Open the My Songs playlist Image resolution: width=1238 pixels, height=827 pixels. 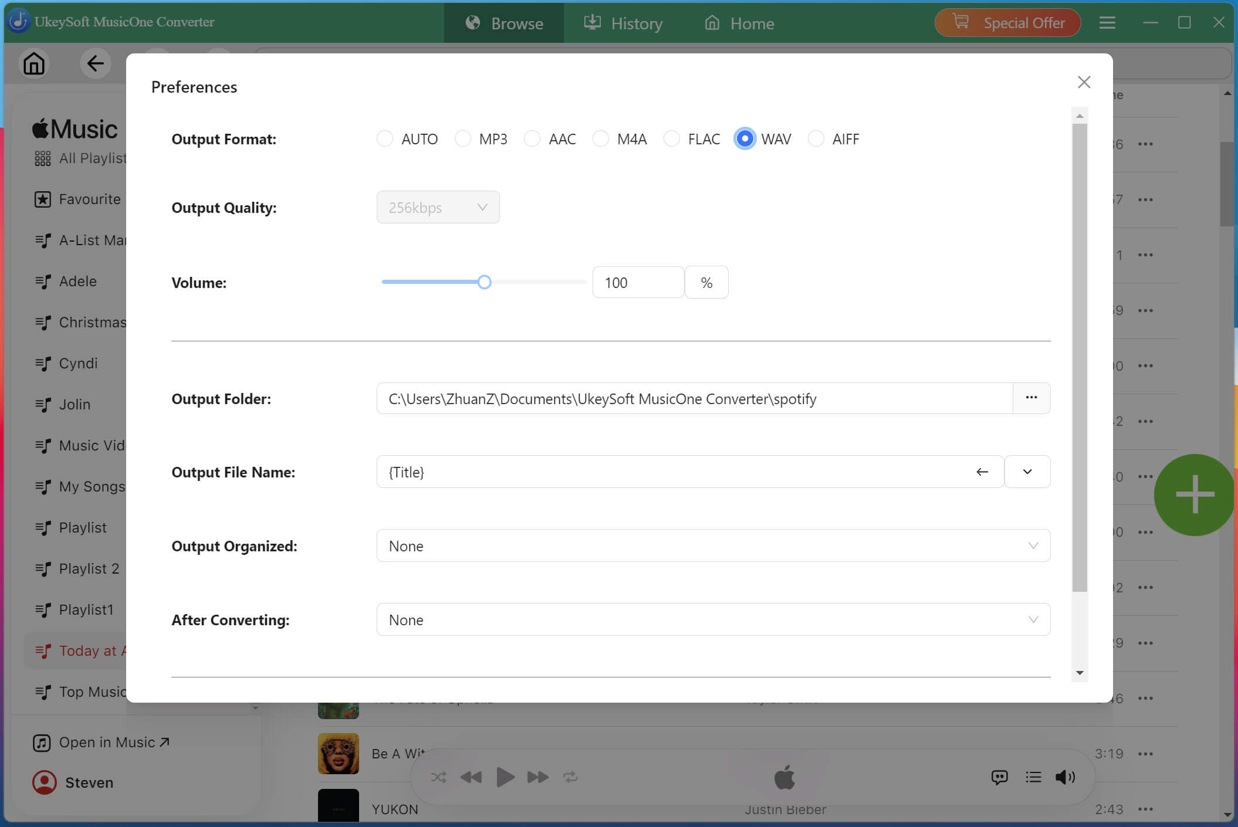79,487
